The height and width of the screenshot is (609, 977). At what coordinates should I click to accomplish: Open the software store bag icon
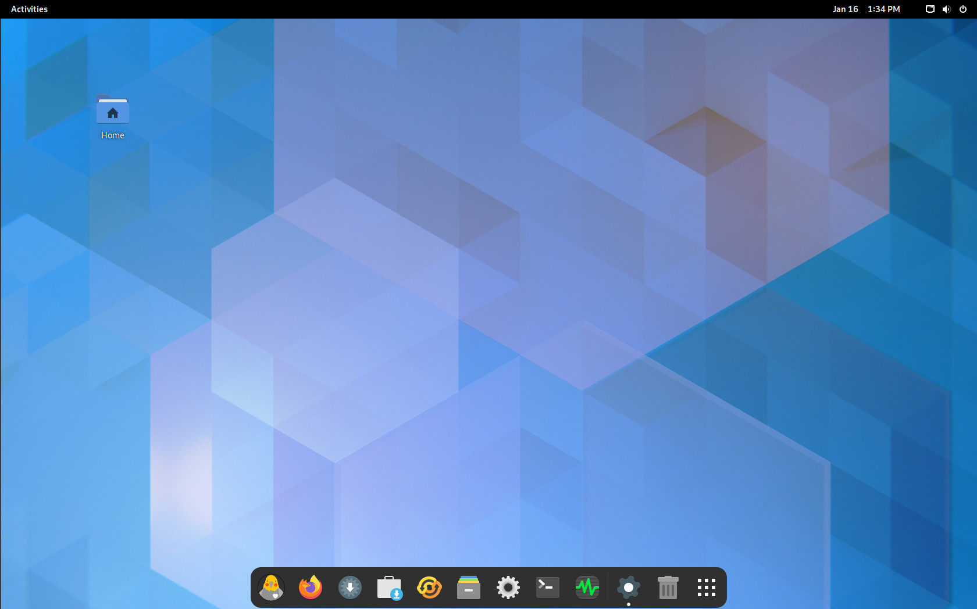[x=390, y=587]
